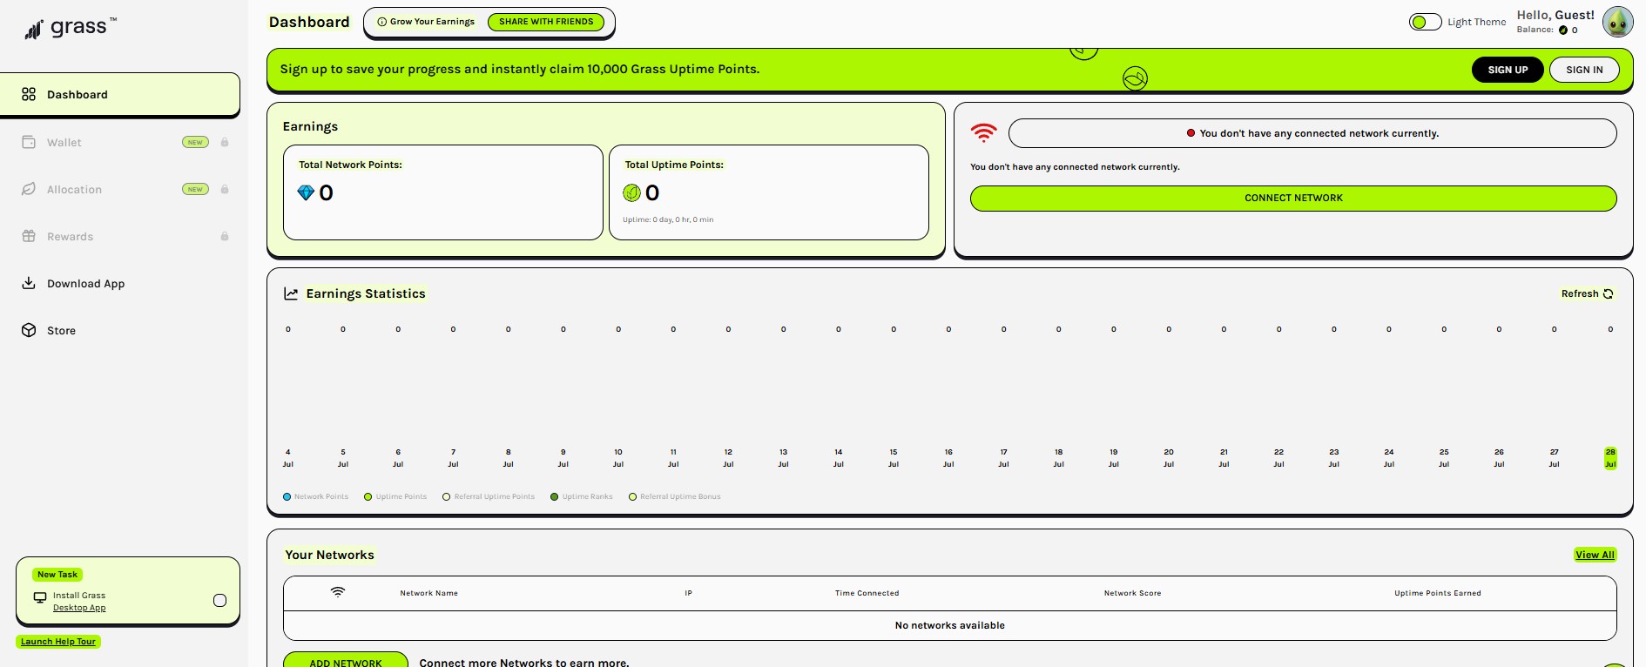Click the Allocation lock icon
Image resolution: width=1646 pixels, height=667 pixels.
click(225, 189)
